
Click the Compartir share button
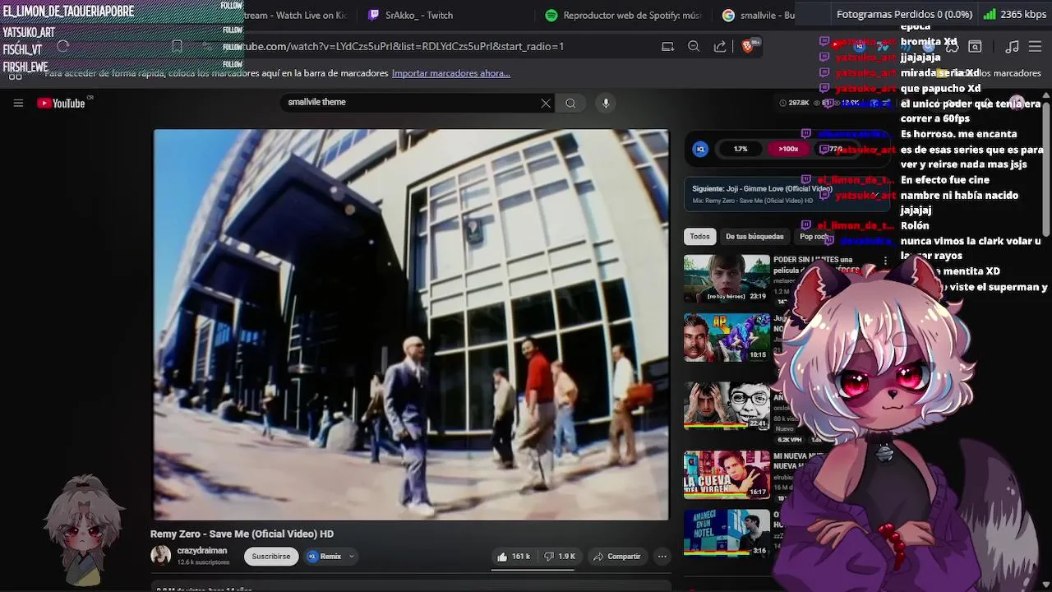point(617,557)
